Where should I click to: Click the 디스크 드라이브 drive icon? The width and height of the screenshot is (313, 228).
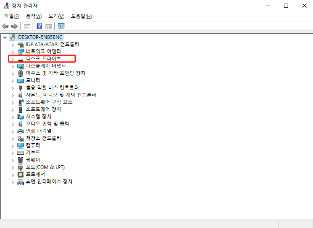point(21,59)
